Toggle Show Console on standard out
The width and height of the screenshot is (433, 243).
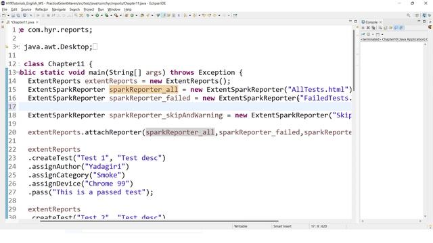tap(396, 28)
